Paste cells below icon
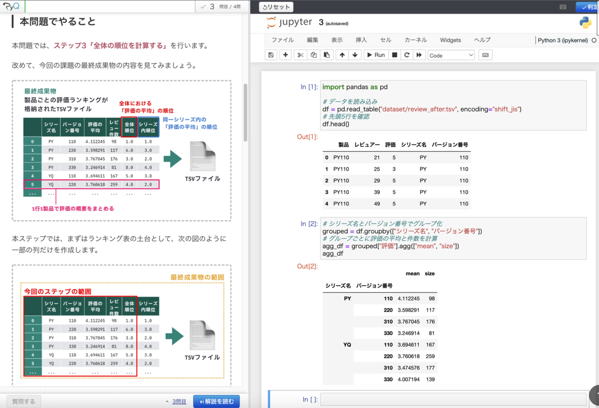 coord(326,55)
